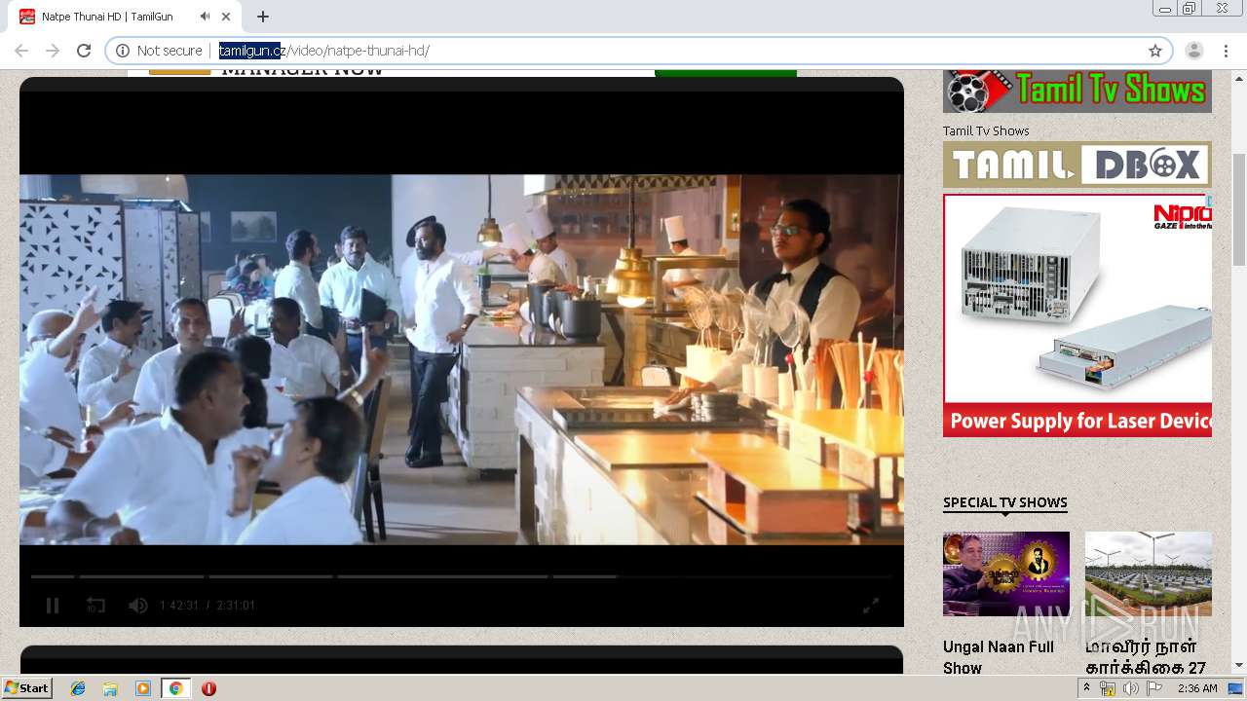Open SPECIAL TV SHOWS heading
This screenshot has width=1247, height=701.
(1005, 502)
